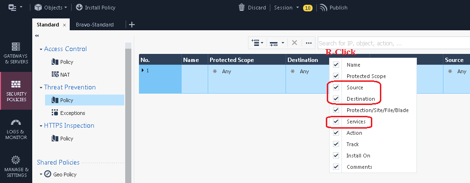Click the Shared Policies heading
The image size is (470, 183).
click(x=58, y=162)
